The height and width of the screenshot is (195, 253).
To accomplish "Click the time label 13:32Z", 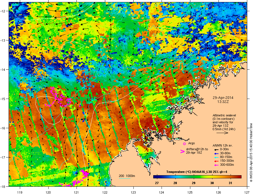I will [223, 102].
